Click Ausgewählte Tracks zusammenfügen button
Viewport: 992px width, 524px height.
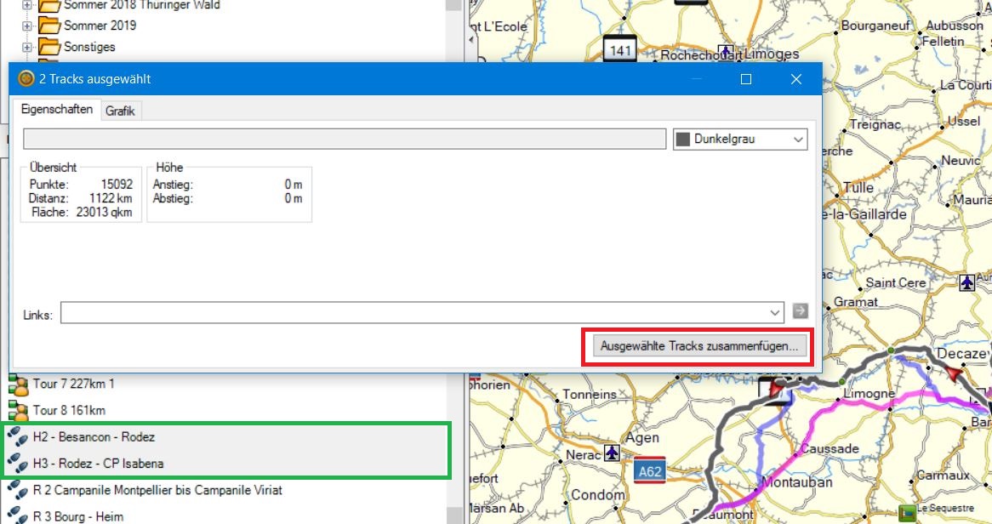(698, 346)
